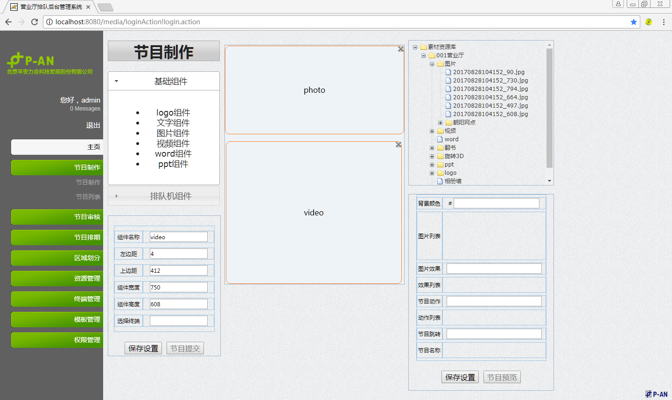Viewport: 672px width, 400px height.
Task: Open 节目排期 sidebar menu
Action: click(x=57, y=237)
